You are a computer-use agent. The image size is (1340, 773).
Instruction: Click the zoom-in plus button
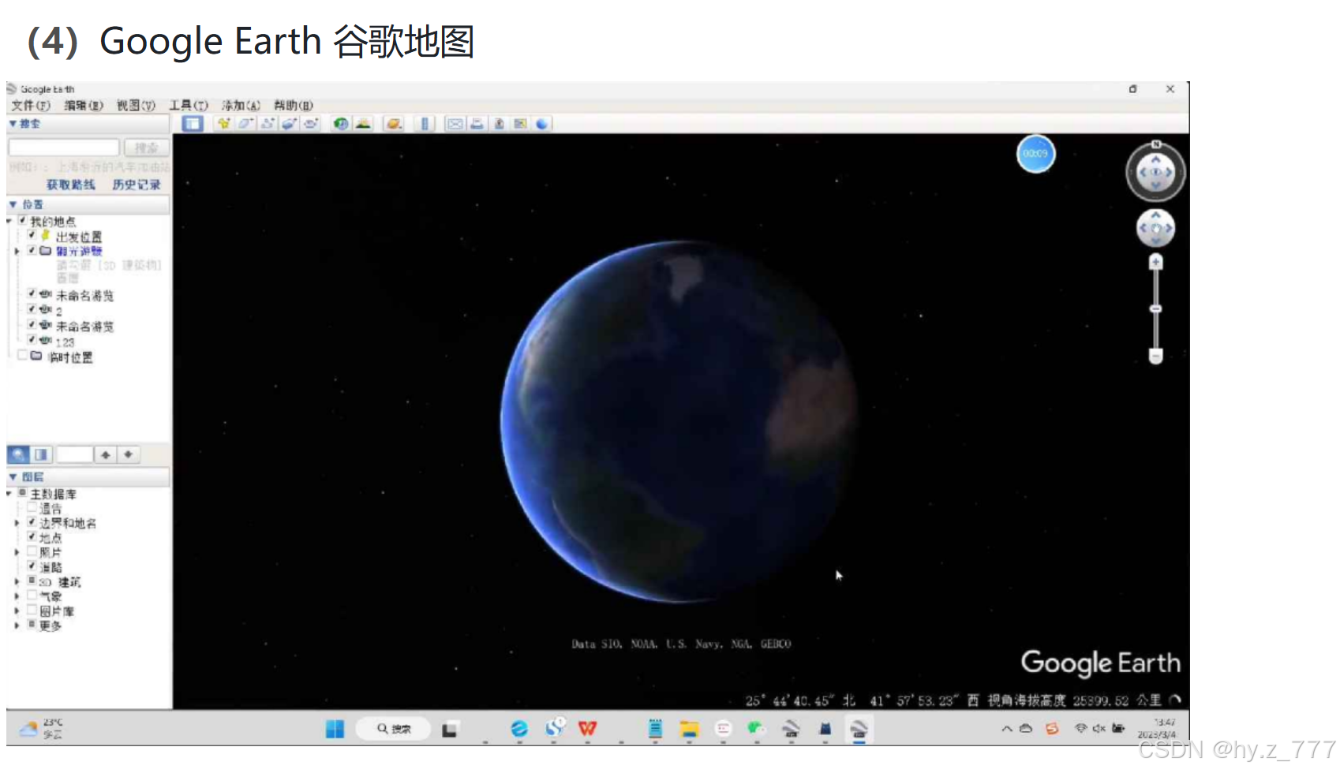pos(1155,262)
